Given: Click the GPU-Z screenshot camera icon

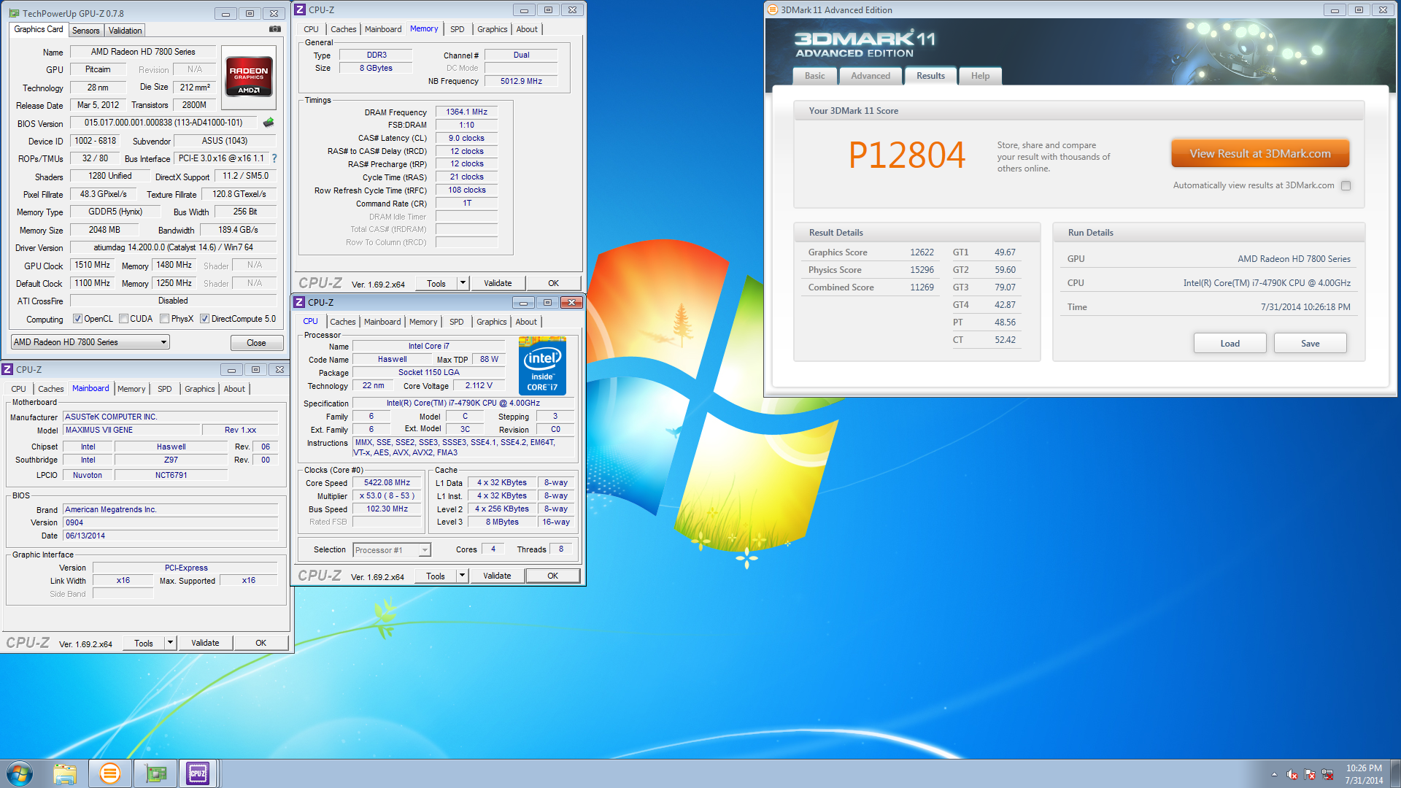Looking at the screenshot, I should tap(275, 29).
